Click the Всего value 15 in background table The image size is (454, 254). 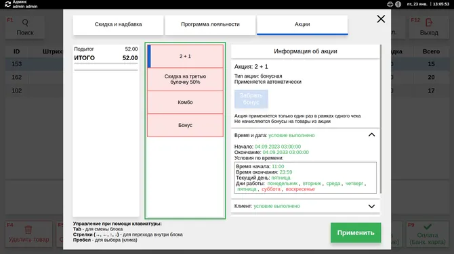(431, 64)
